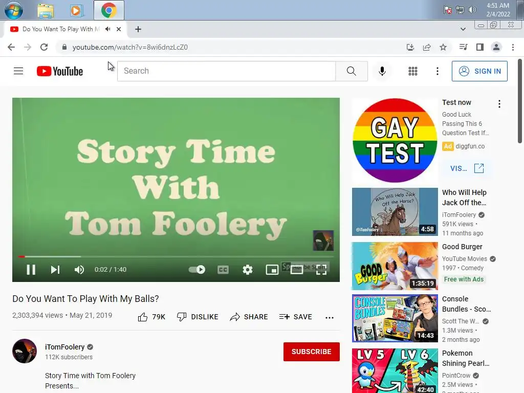Screen dimensions: 524x393
Task: Open the iTomFoolery channel avatar
Action: tap(25, 351)
